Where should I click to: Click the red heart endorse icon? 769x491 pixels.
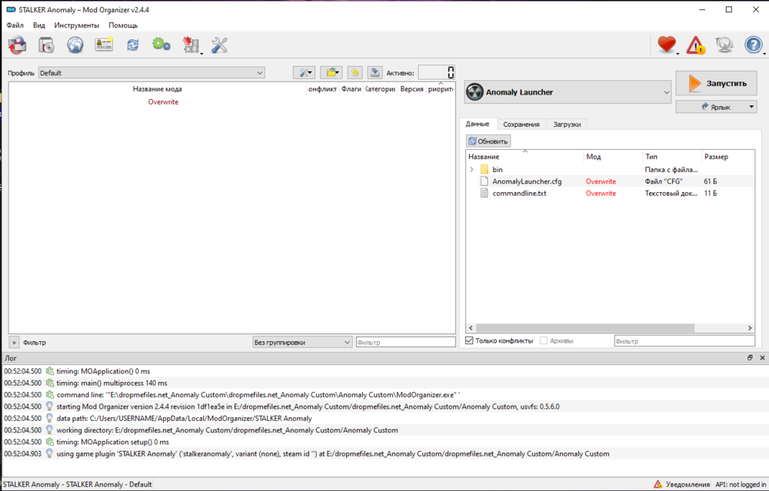point(666,45)
